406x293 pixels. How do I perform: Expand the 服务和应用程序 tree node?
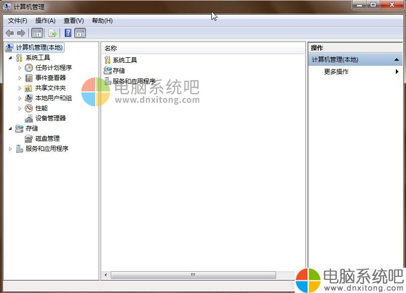point(10,149)
